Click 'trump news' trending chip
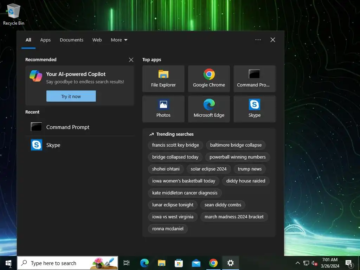Screen dimensions: 360x270 coord(250,169)
